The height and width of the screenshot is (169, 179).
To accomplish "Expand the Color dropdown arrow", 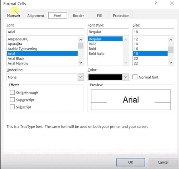I will (x=126, y=77).
